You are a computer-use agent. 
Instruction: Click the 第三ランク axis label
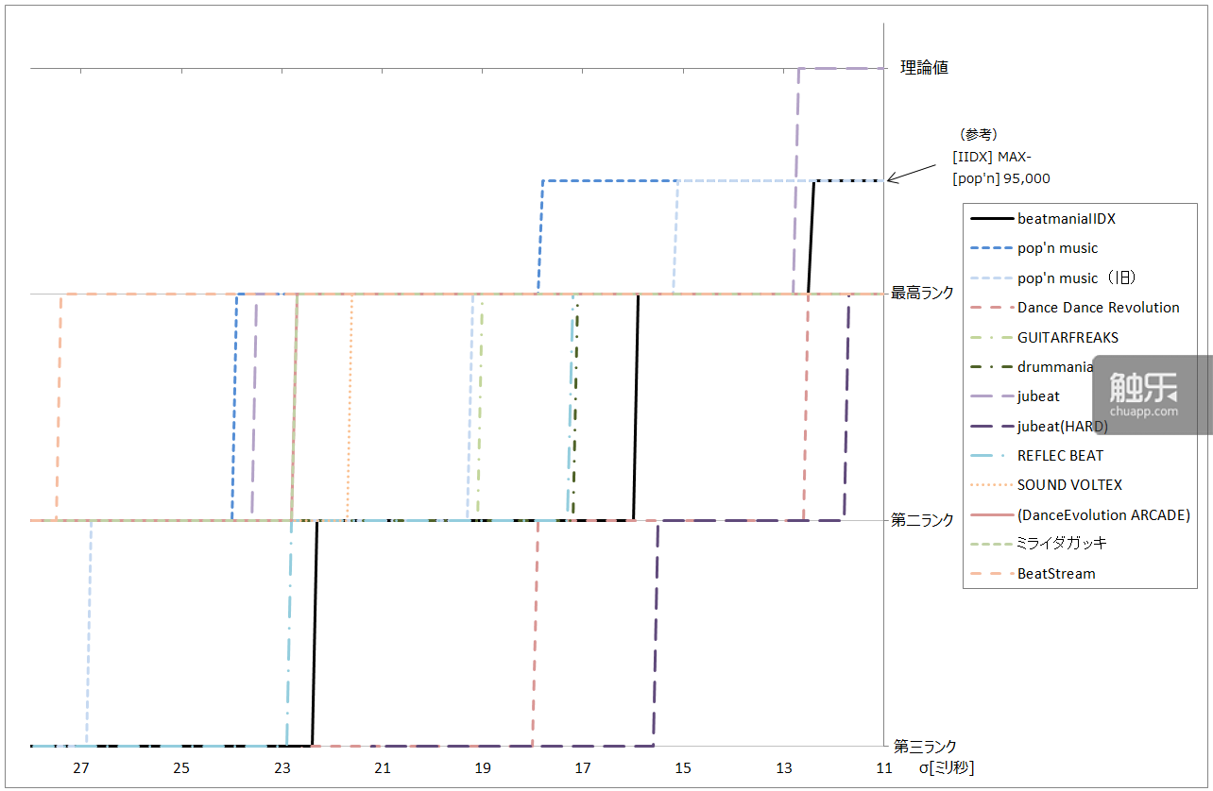(924, 746)
